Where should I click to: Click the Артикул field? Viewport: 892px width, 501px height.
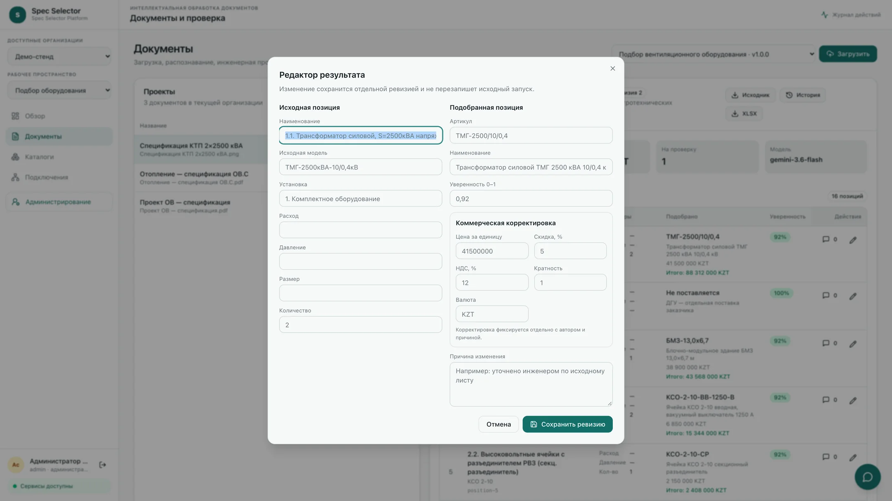coord(531,135)
